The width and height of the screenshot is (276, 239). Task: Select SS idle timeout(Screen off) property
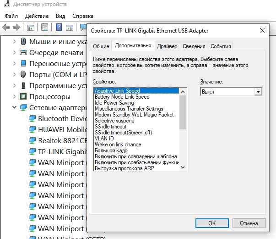[x=136, y=133]
